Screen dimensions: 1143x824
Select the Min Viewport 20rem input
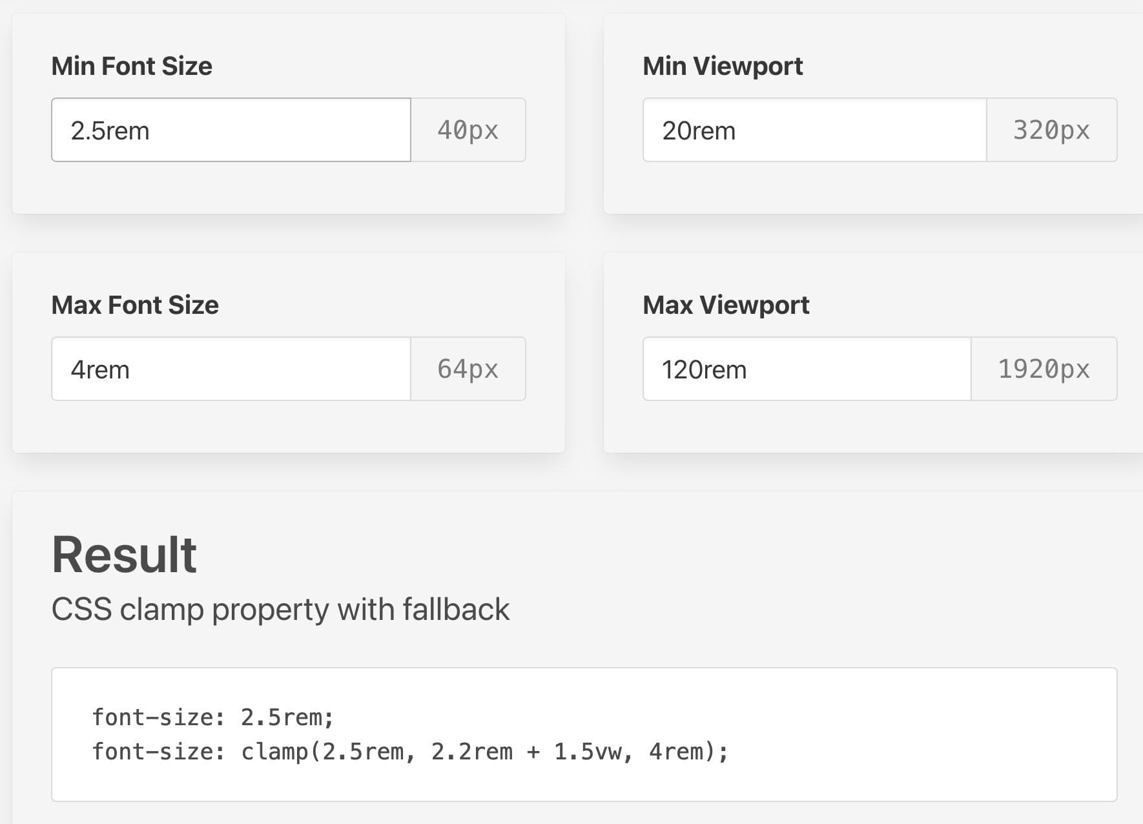tap(814, 130)
